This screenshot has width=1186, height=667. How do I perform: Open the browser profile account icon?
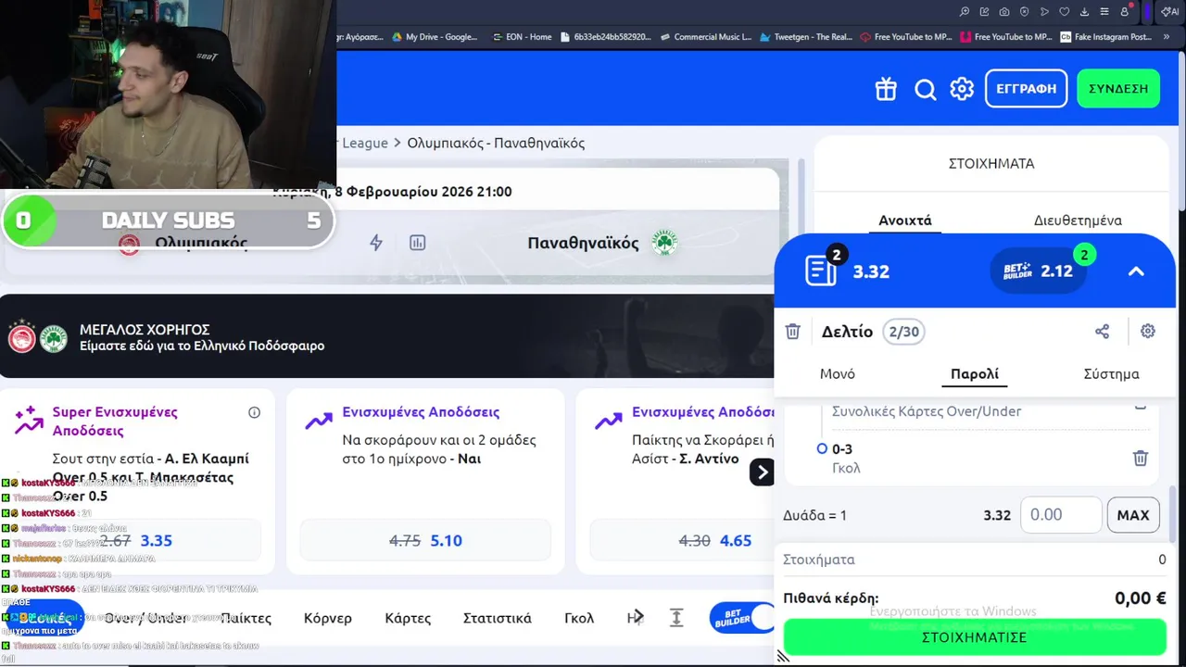[x=1125, y=12]
